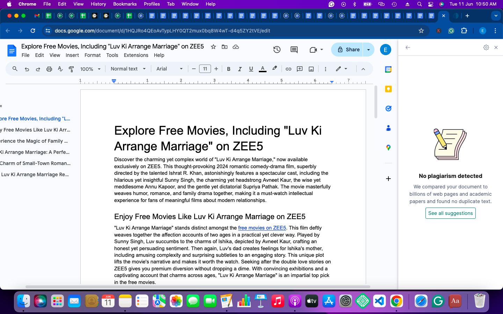Open the toolbar's more options

tap(325, 69)
